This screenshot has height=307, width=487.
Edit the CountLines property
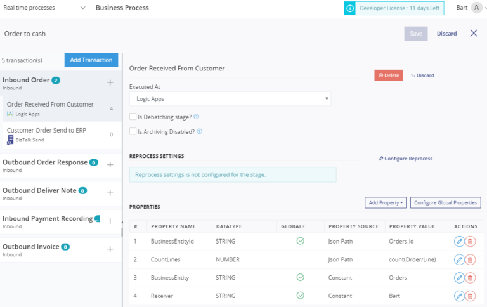459,259
